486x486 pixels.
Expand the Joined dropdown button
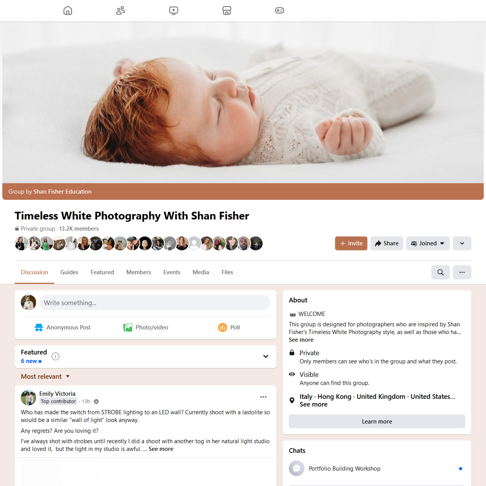tap(428, 243)
